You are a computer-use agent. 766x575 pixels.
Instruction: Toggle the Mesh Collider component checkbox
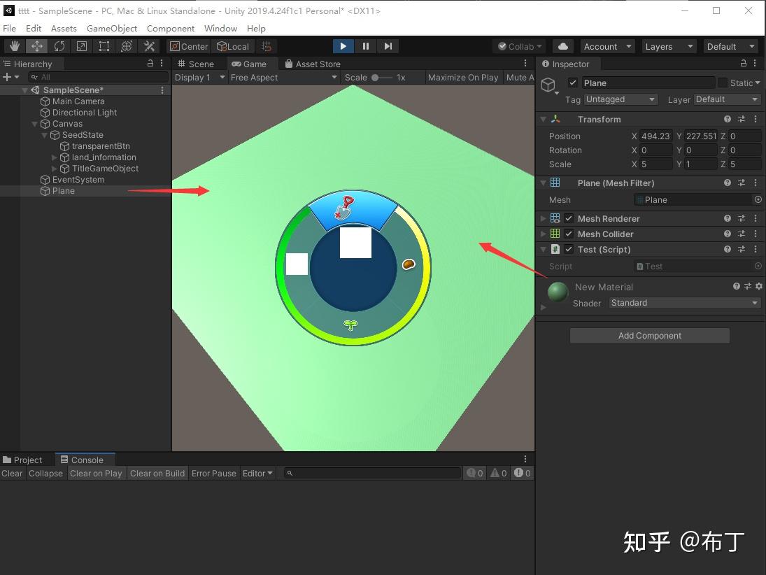[567, 234]
